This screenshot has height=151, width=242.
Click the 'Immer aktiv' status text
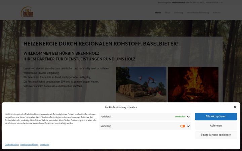pyautogui.click(x=180, y=117)
